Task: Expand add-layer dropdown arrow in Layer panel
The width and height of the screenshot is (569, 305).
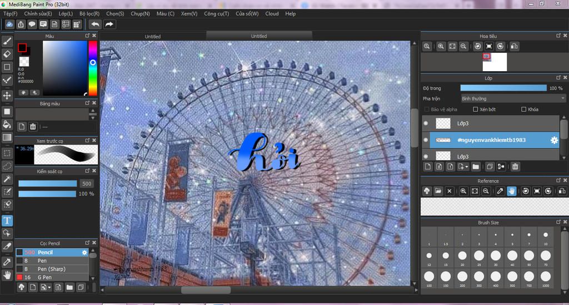Action: click(x=467, y=167)
